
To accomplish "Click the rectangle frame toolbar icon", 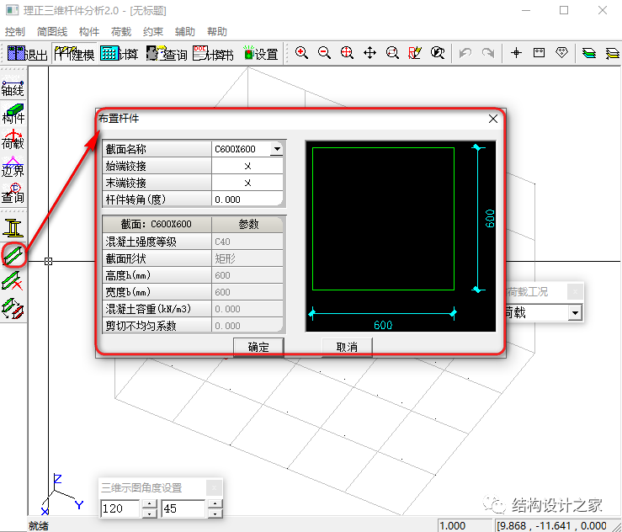I will 539,53.
